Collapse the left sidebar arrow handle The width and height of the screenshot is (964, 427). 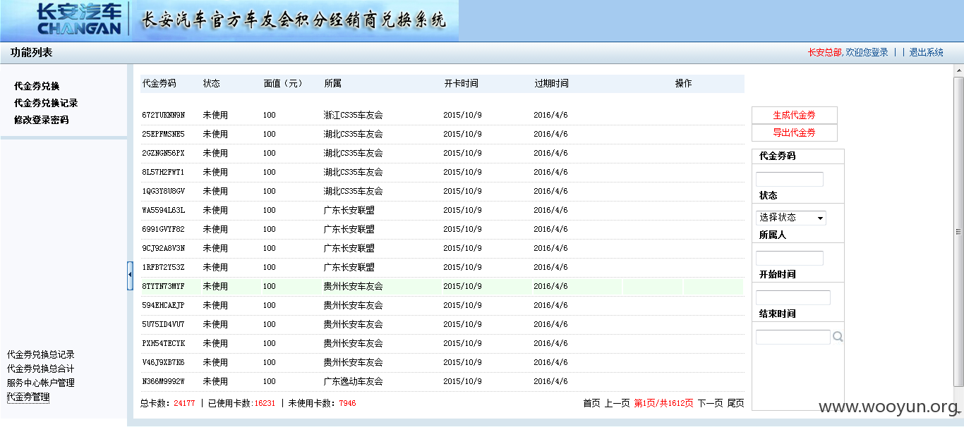130,276
